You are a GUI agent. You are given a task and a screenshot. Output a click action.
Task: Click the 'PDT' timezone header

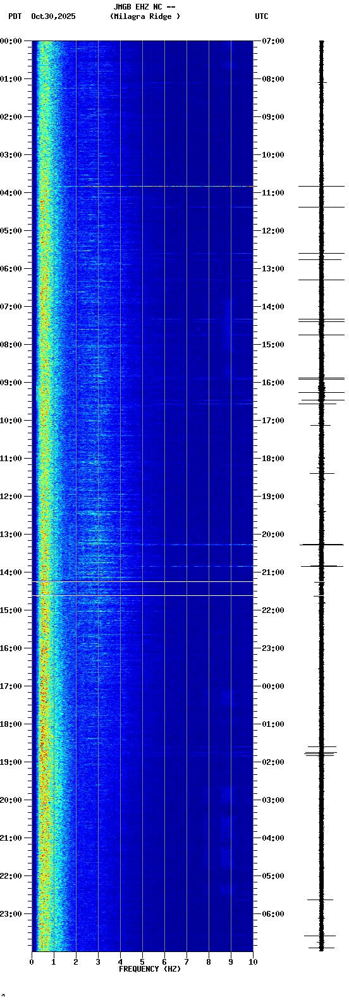15,16
